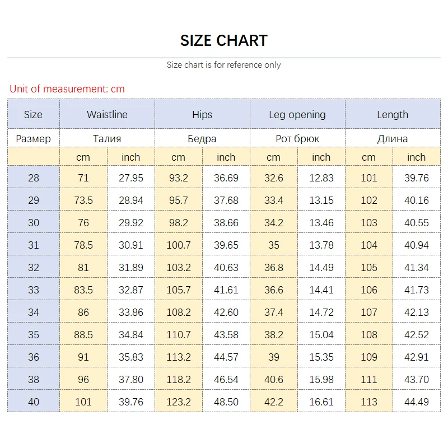Click the Size header cell
The image size is (448, 448).
coord(33,115)
